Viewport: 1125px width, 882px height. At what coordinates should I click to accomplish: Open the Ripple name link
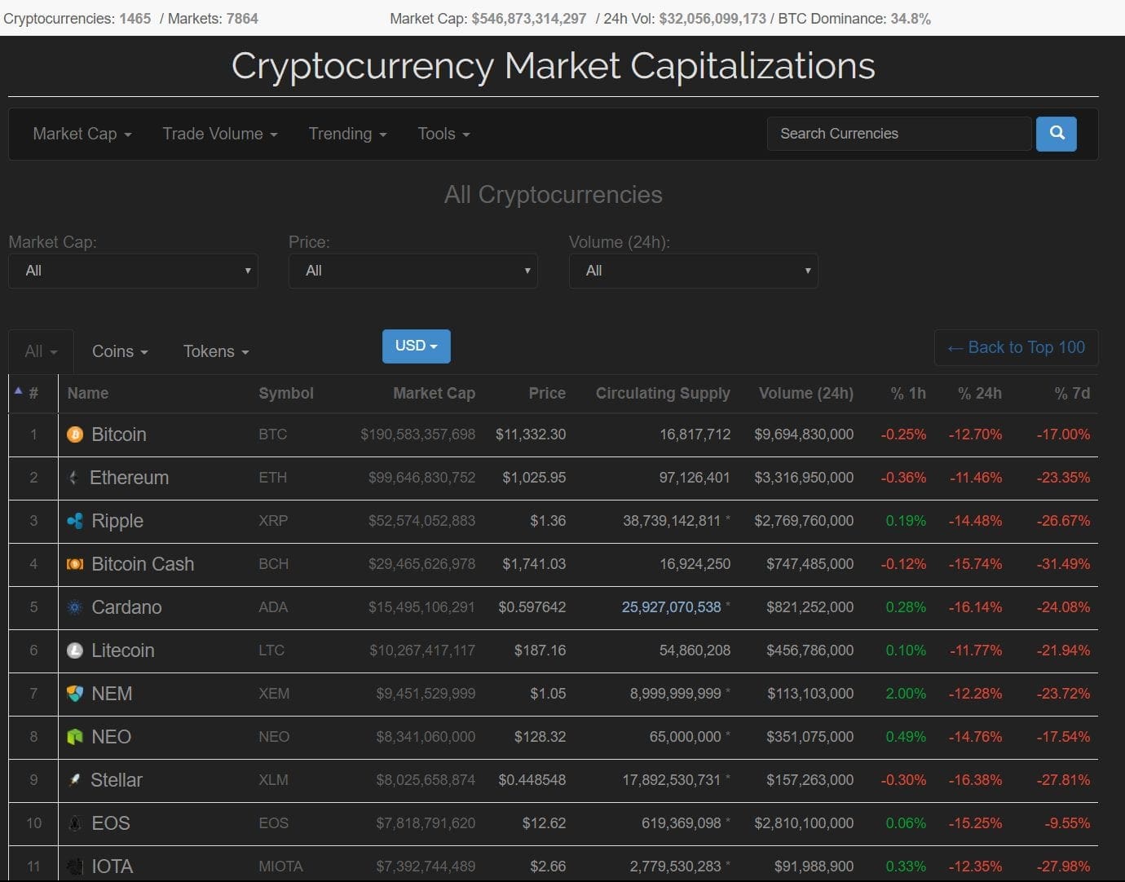click(117, 521)
